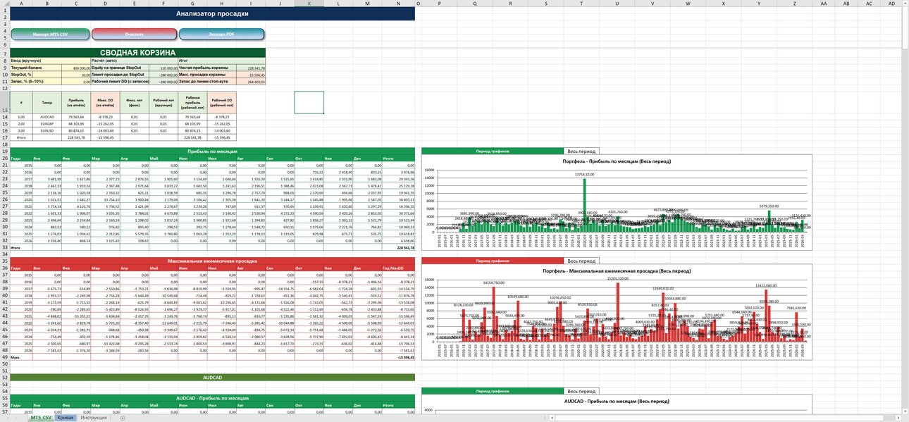Viewport: 909px width, 422px height.
Task: Select the AUDCAD ticker cell in row 14
Action: [x=47, y=117]
